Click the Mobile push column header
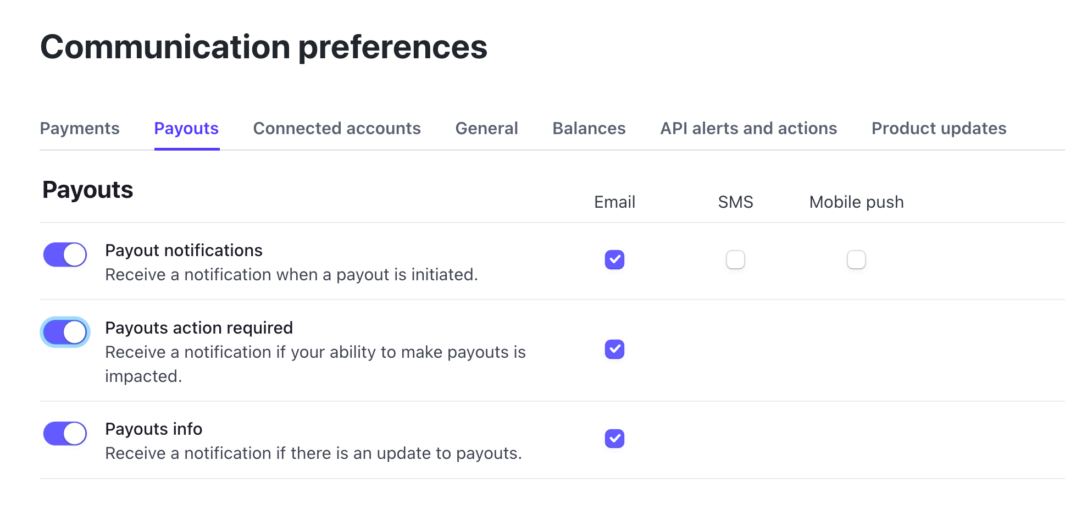 (856, 202)
